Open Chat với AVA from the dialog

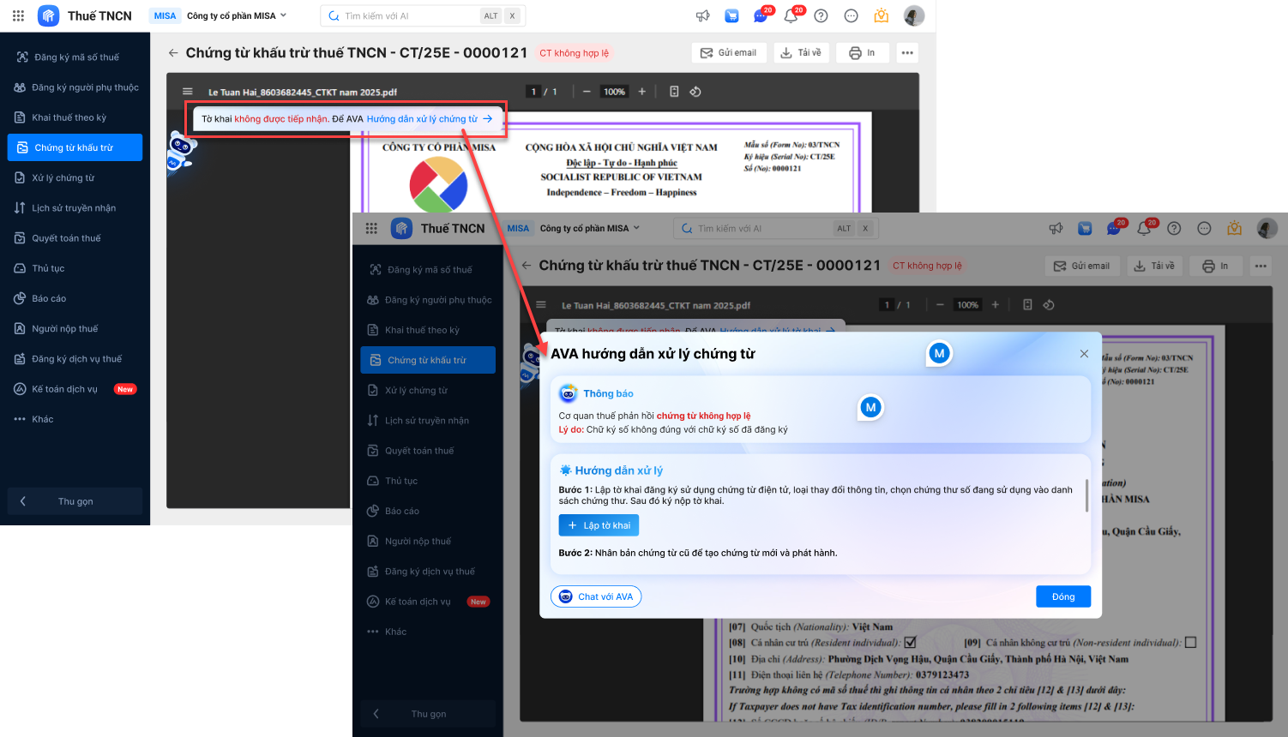point(596,596)
